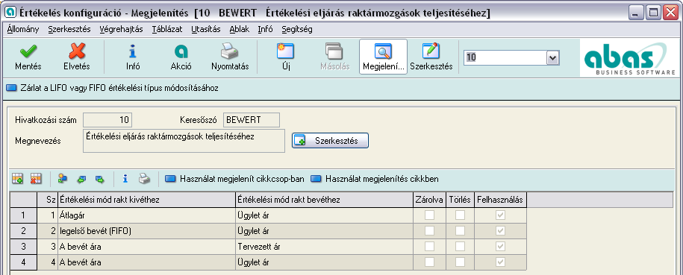Toggle Törlés checkbox in row 3

click(460, 246)
